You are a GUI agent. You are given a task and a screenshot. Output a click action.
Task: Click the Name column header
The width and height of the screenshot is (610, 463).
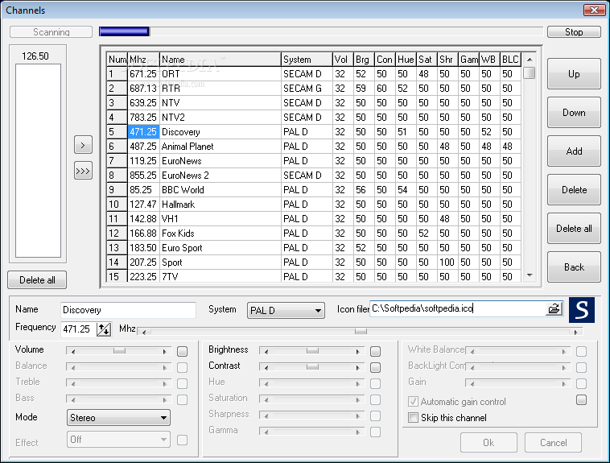click(221, 60)
